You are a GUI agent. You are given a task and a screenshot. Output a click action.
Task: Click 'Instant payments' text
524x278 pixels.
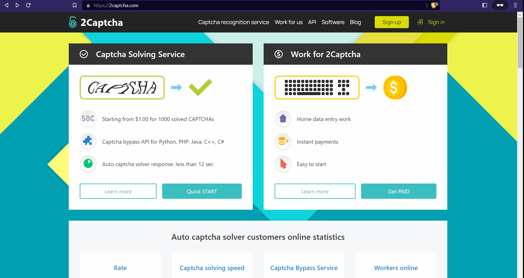[x=317, y=142]
